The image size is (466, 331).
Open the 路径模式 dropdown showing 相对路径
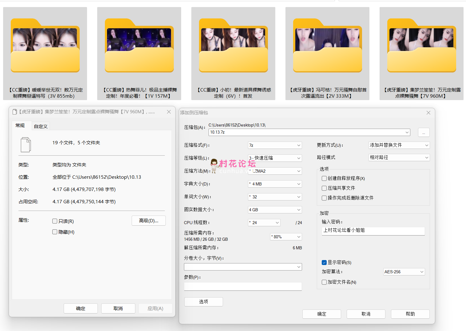point(399,158)
